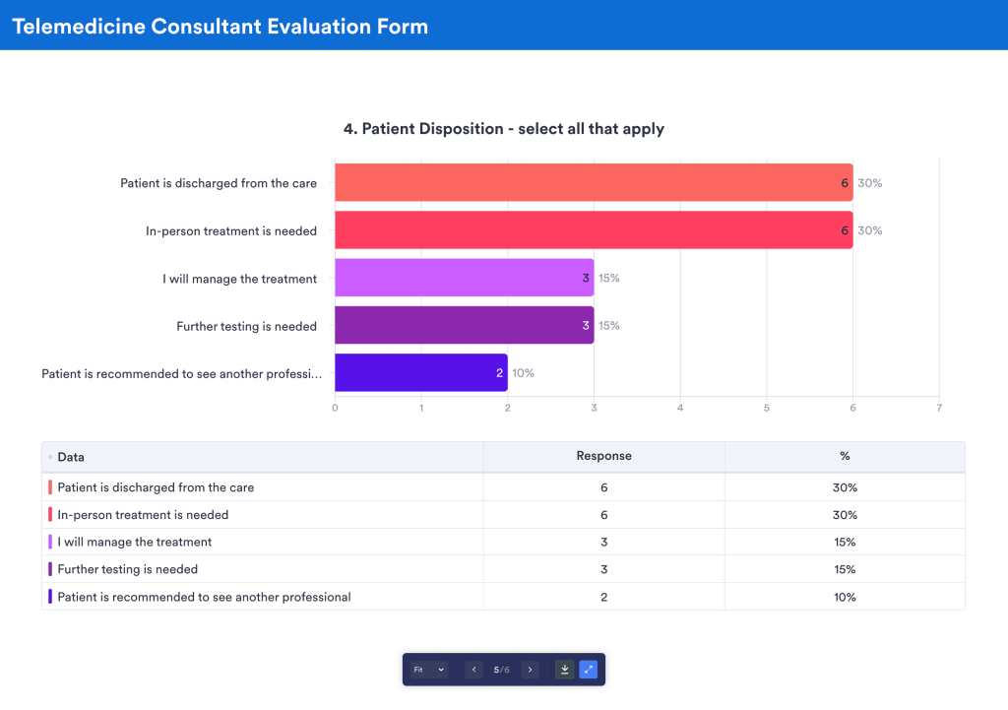Click the 'I will manage the treatment' bar
Image resolution: width=1008 pixels, height=710 pixels.
point(463,278)
